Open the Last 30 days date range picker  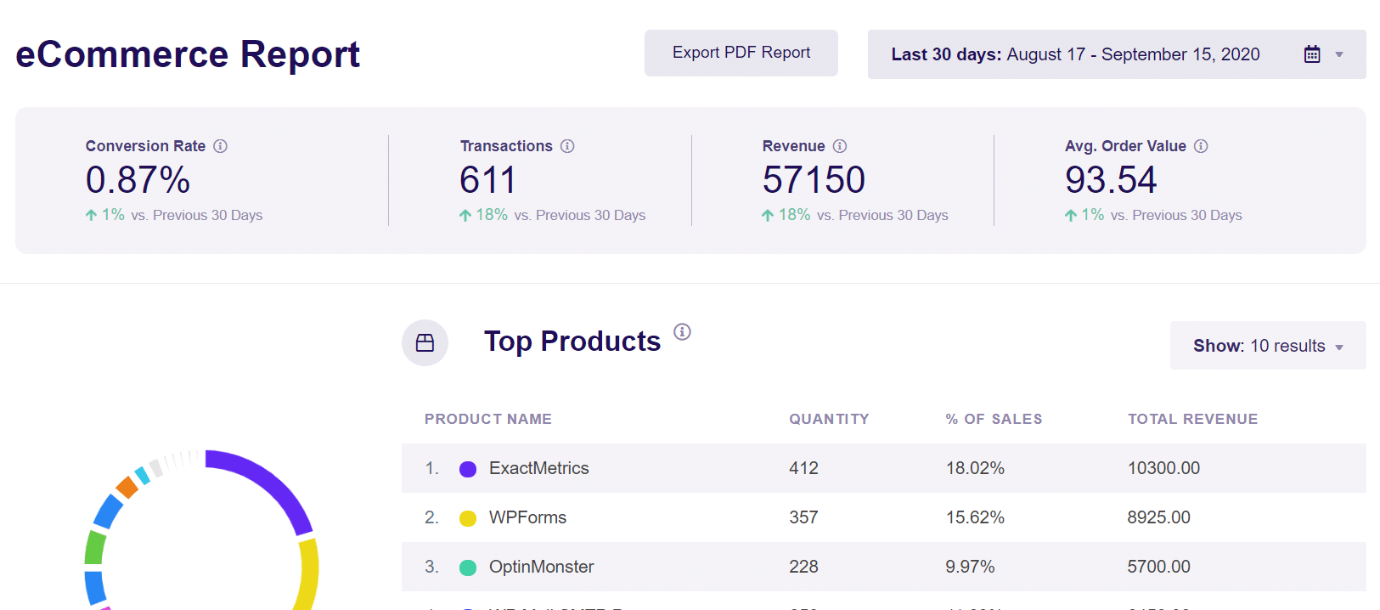coord(1117,54)
